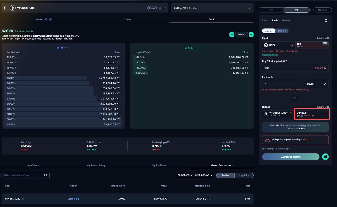Open the Tools dropdown menu
The image size is (337, 207).
tap(286, 21)
